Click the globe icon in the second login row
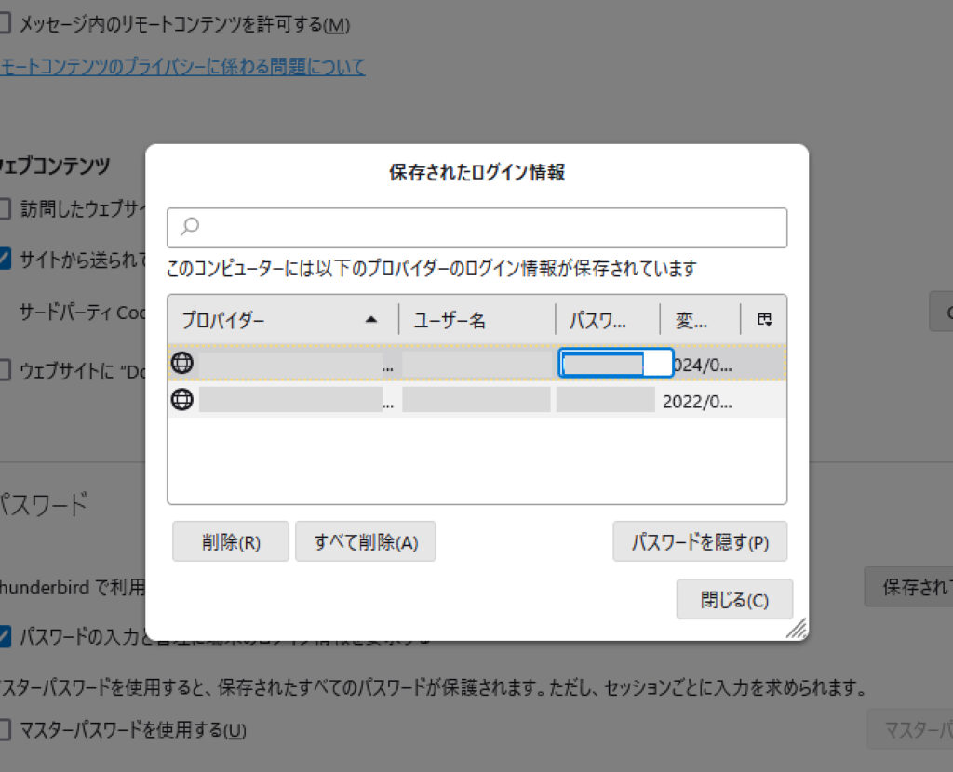 182,400
